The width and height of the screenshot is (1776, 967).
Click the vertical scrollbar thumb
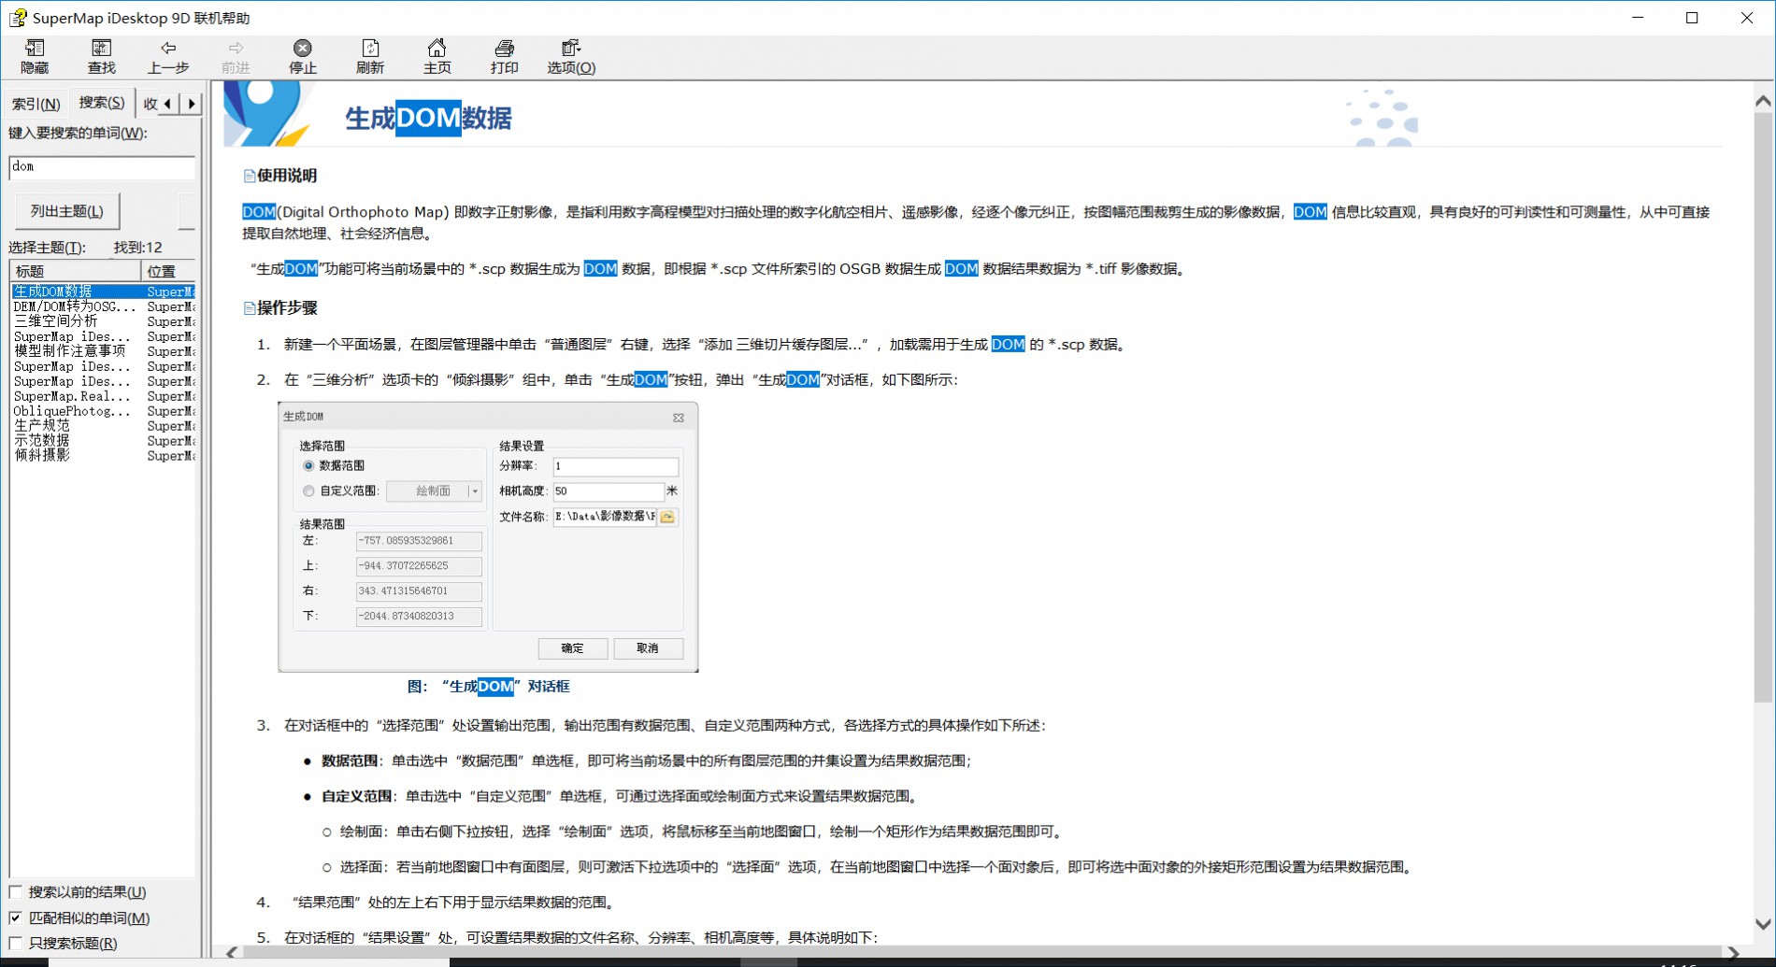[x=1763, y=407]
